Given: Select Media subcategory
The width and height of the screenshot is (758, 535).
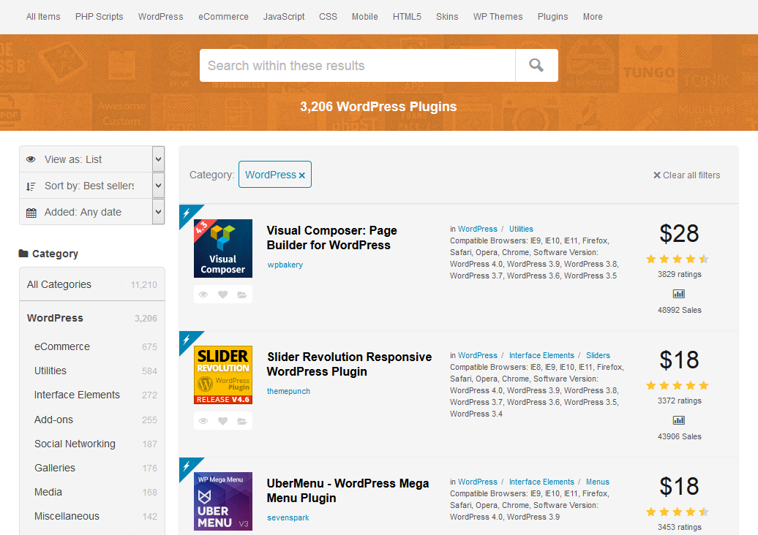Looking at the screenshot, I should click(x=92, y=492).
